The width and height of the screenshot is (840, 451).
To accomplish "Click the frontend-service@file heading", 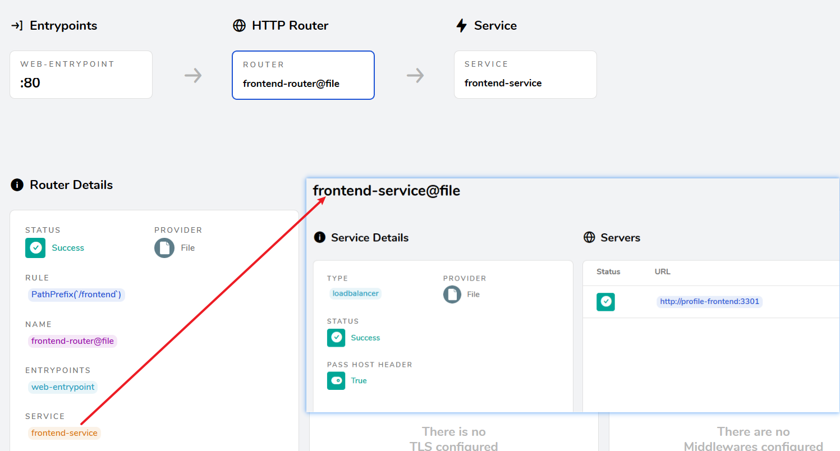I will point(387,191).
